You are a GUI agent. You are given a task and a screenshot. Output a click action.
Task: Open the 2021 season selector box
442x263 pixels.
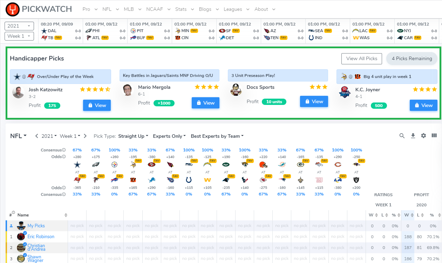[19, 26]
